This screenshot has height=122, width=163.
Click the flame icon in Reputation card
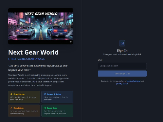(x=12, y=108)
